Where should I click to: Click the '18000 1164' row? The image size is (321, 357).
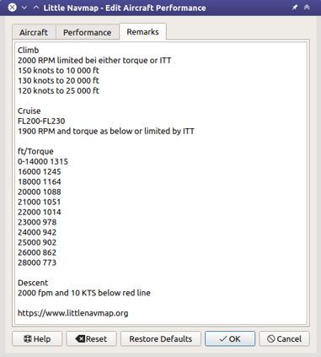[x=40, y=181]
